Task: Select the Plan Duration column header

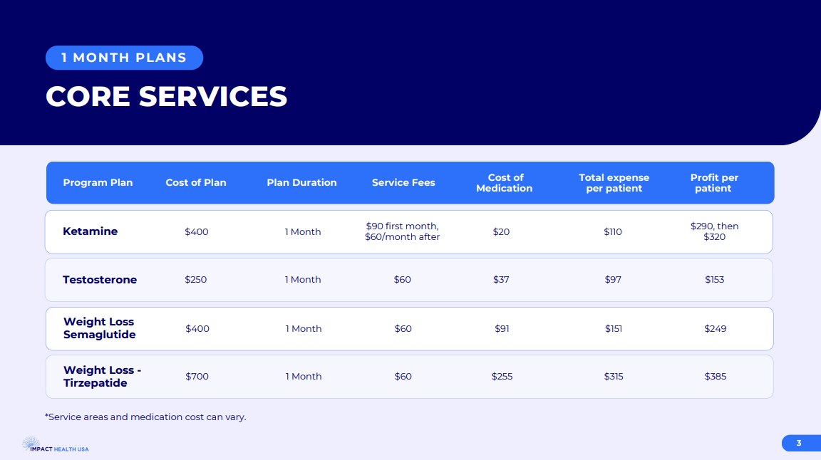Action: 301,183
